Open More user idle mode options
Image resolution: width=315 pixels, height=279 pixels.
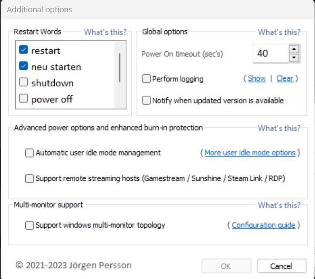[x=250, y=153]
